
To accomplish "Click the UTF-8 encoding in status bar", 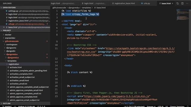I will coord(161,106).
